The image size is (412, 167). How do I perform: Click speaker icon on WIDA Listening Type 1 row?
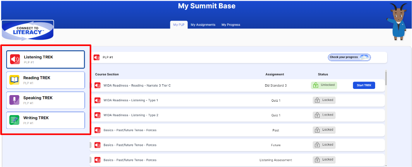click(97, 100)
